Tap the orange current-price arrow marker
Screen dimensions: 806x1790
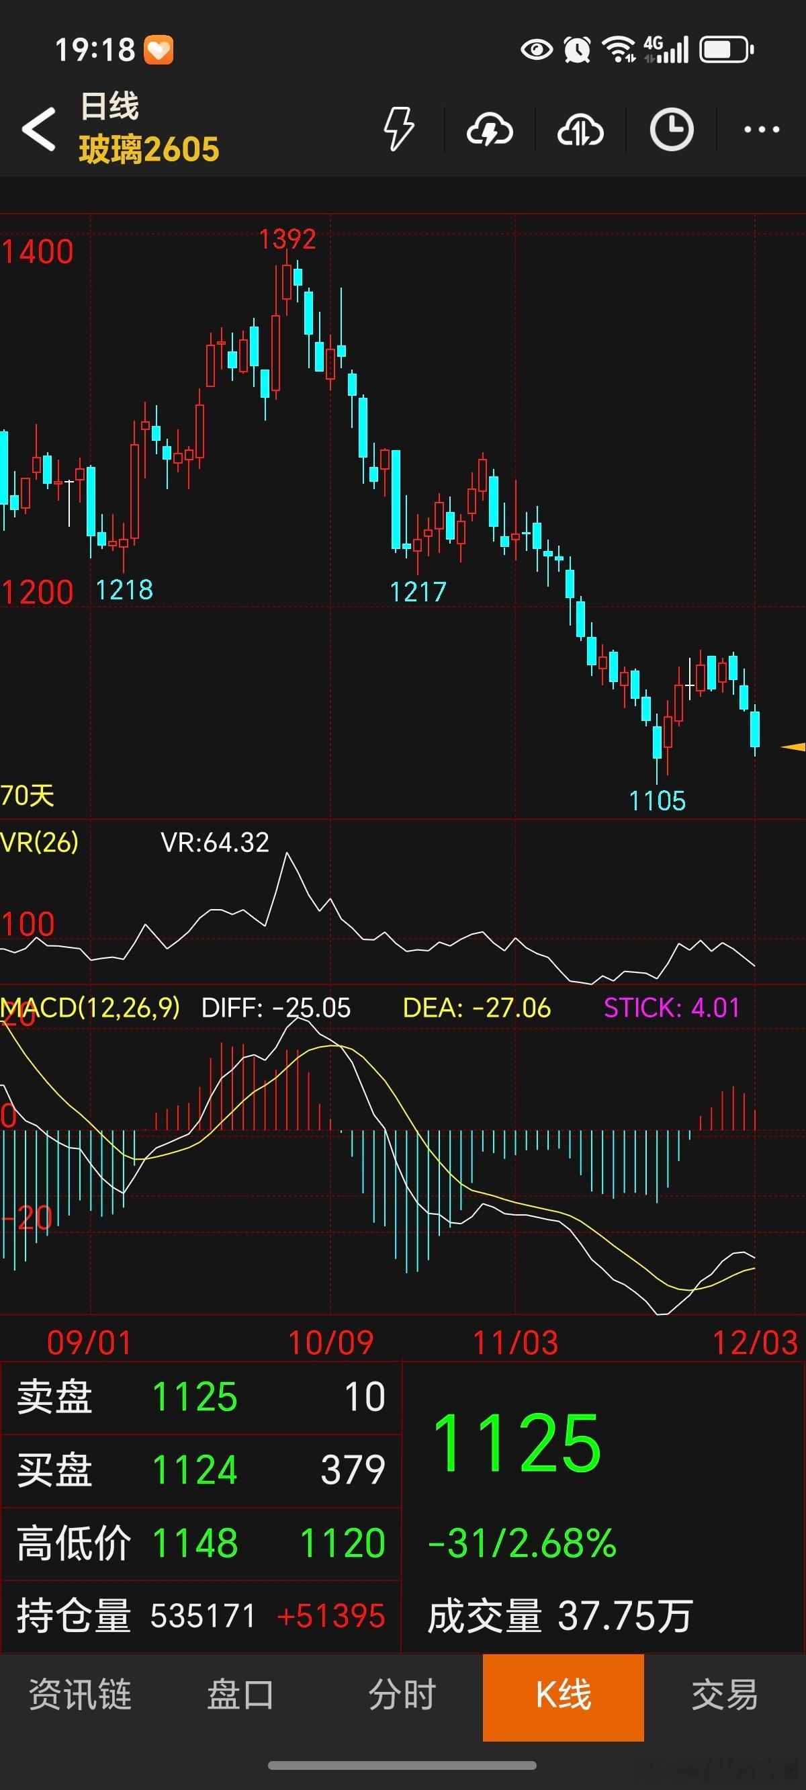pyautogui.click(x=793, y=747)
